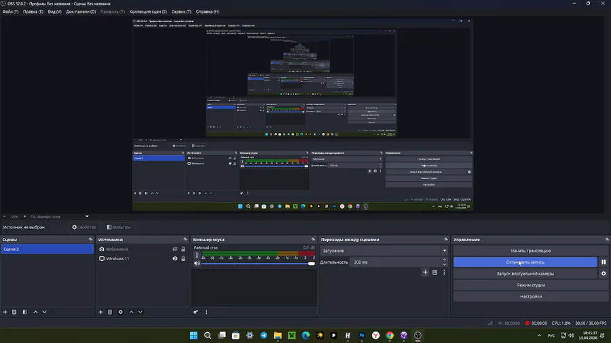Open advanced audio properties gears icon

(x=196, y=312)
